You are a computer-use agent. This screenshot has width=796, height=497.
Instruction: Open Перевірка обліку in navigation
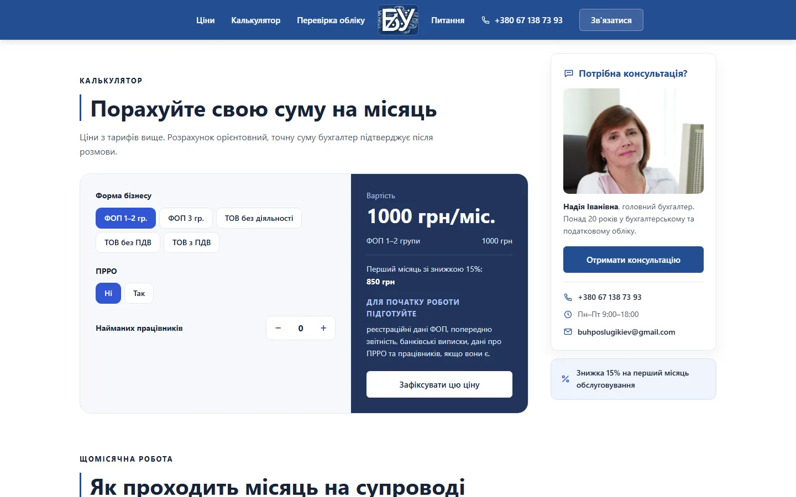coord(331,20)
